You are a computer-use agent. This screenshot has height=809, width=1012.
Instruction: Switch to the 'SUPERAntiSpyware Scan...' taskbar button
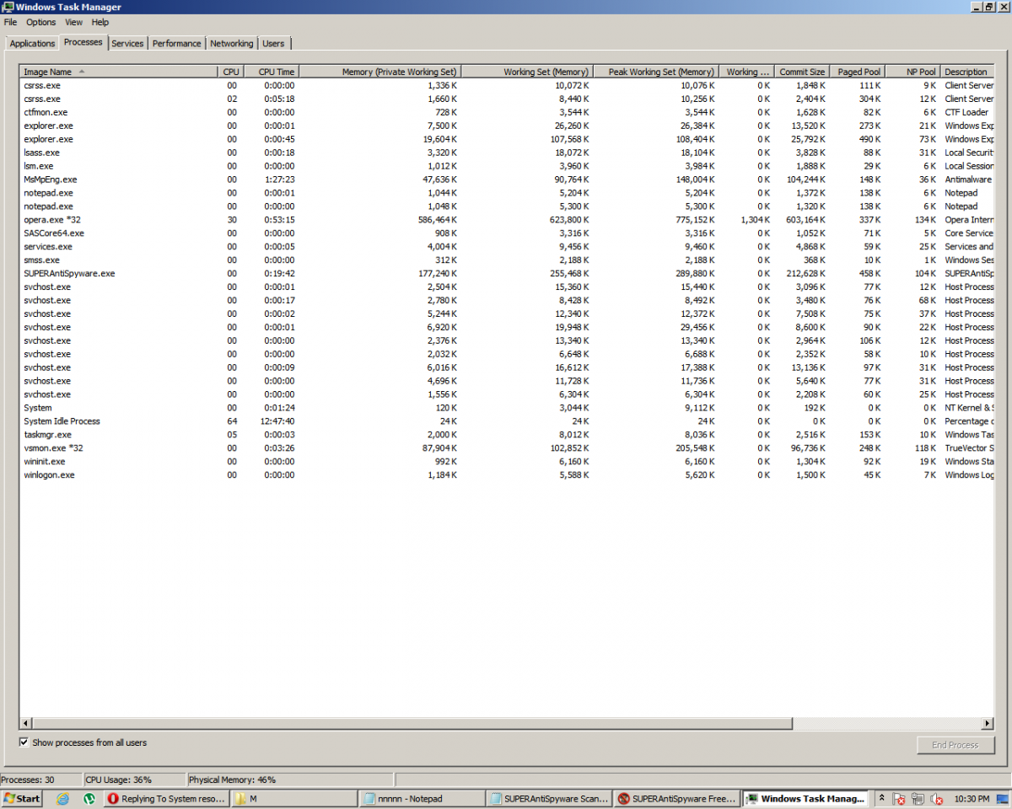[x=548, y=799]
